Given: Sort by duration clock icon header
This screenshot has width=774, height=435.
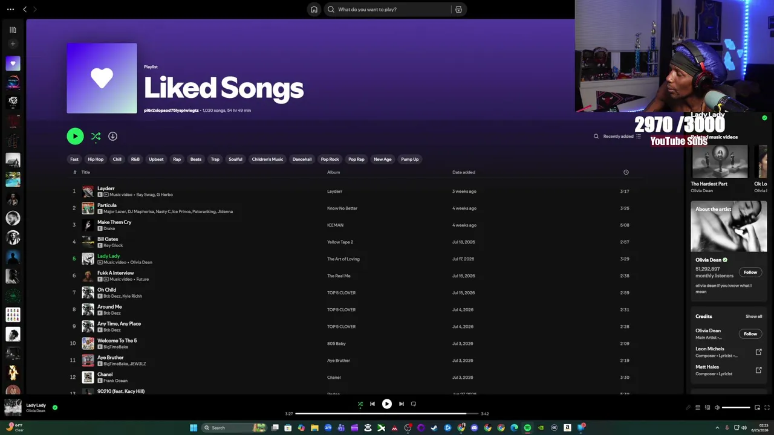Looking at the screenshot, I should pyautogui.click(x=626, y=172).
